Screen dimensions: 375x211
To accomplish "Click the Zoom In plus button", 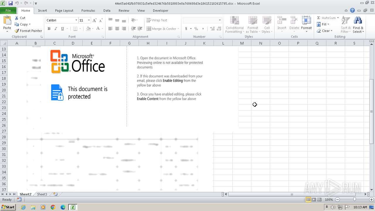I will 371,200.
